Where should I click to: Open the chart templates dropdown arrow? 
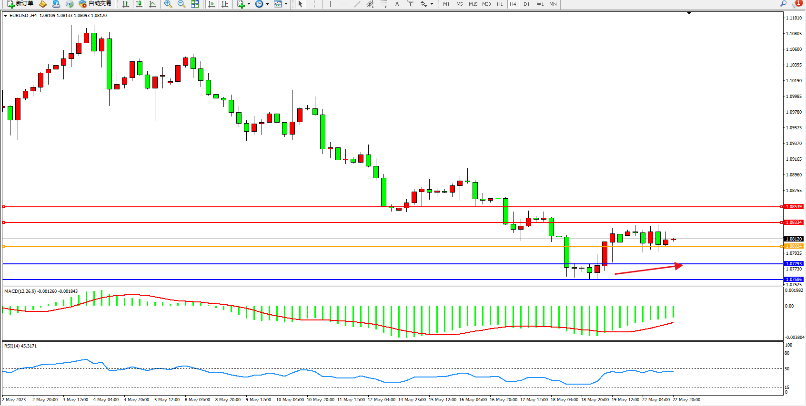[286, 4]
